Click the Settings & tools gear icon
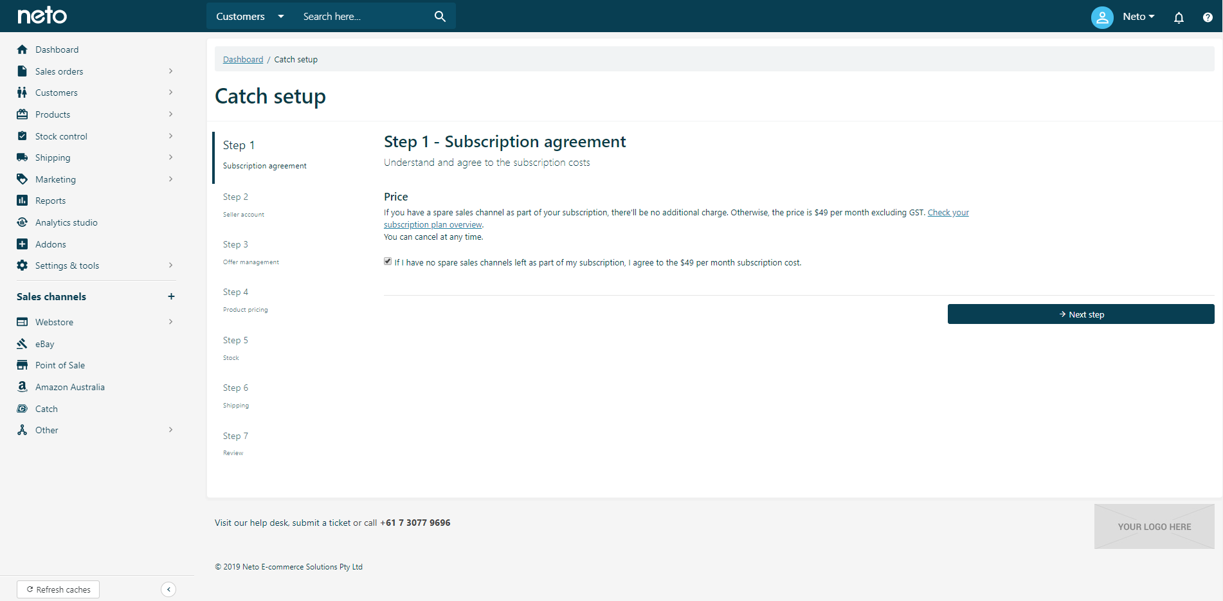The height and width of the screenshot is (601, 1223). [x=23, y=265]
